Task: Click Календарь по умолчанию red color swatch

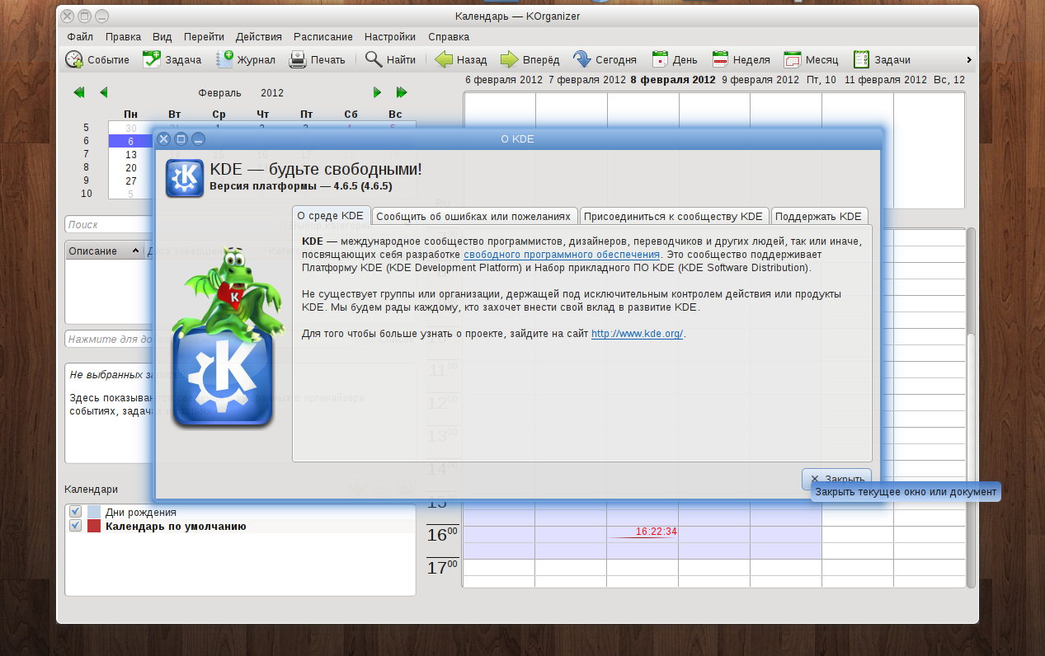Action: (x=94, y=526)
